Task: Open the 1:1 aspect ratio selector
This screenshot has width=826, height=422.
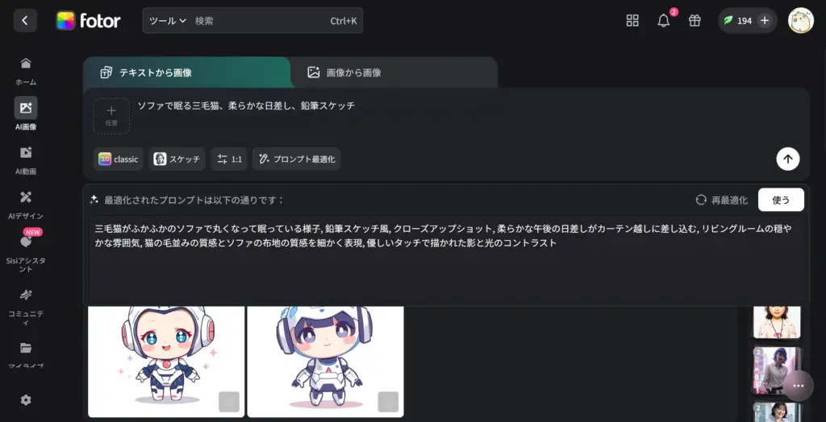Action: tap(229, 159)
